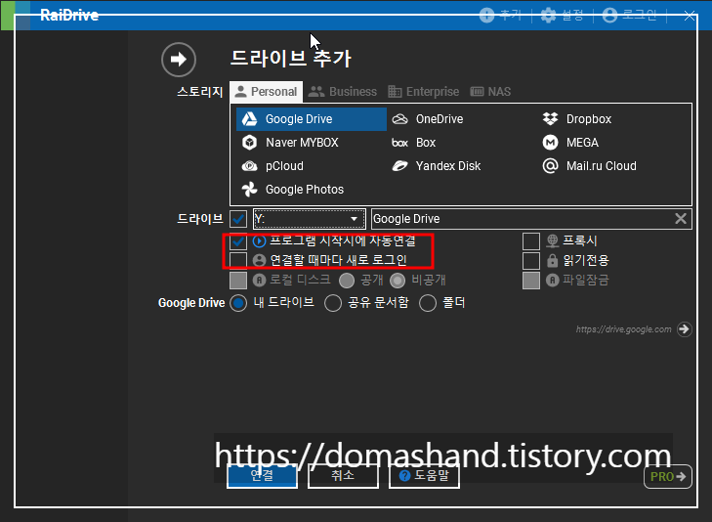Select 공유 문서함 radio button
712x522 pixels.
[333, 303]
